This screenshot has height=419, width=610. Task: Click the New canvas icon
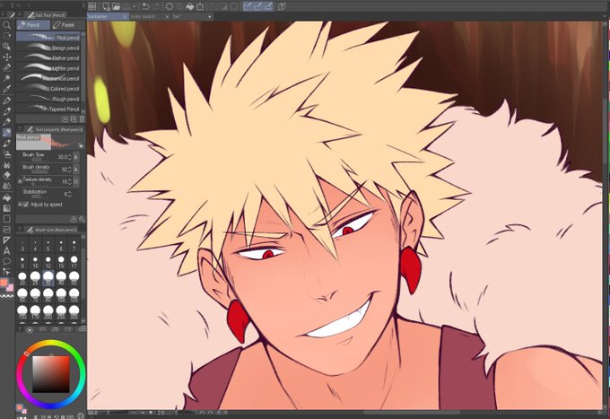click(106, 6)
